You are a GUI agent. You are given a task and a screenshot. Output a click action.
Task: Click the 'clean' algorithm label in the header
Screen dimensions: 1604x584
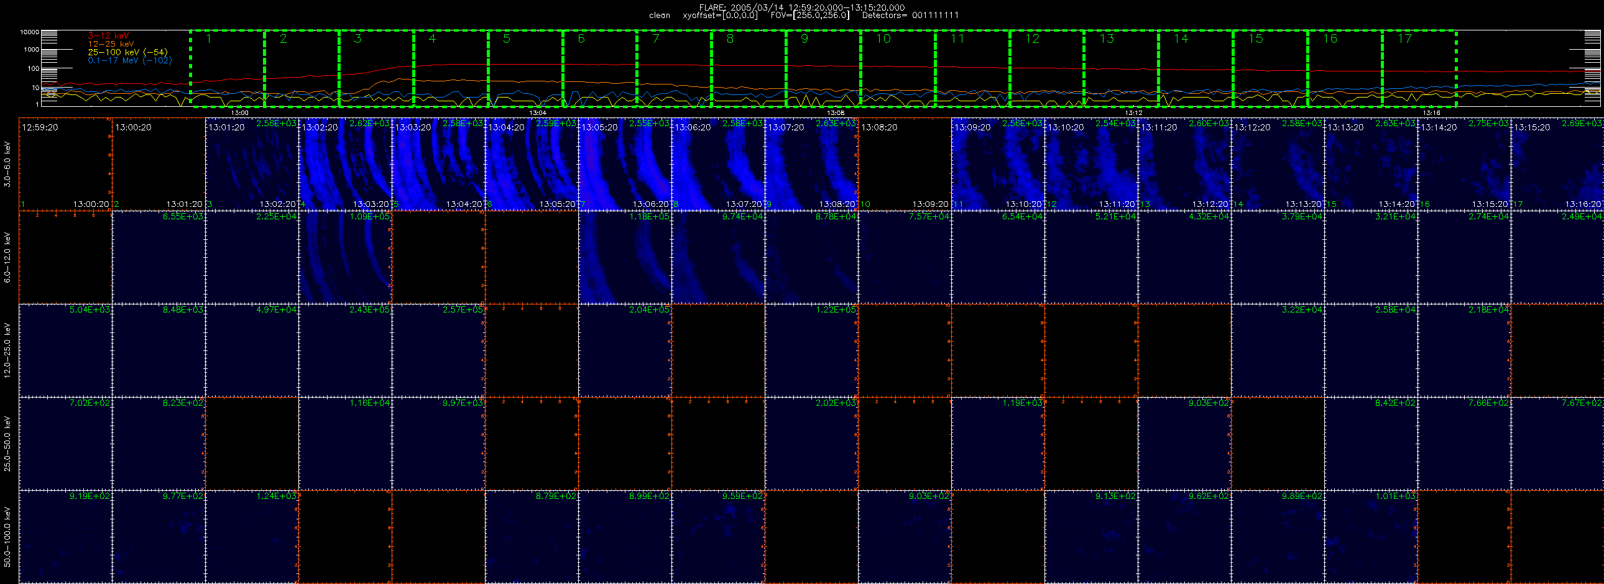[660, 16]
